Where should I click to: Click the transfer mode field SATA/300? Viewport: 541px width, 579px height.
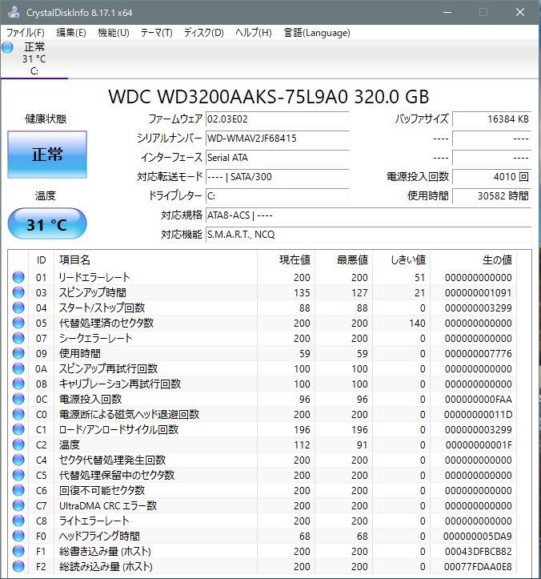coord(277,177)
